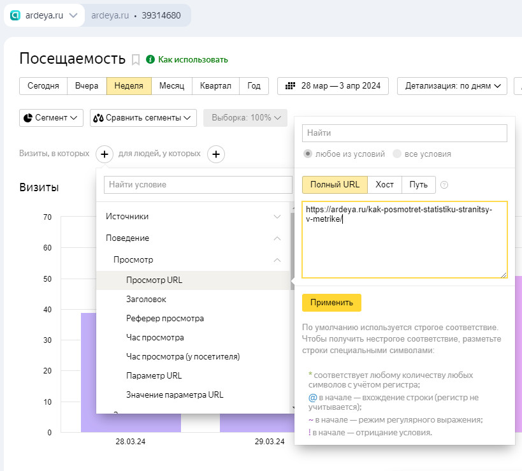
Task: Click the green info icon near Как использовать
Action: tap(150, 59)
